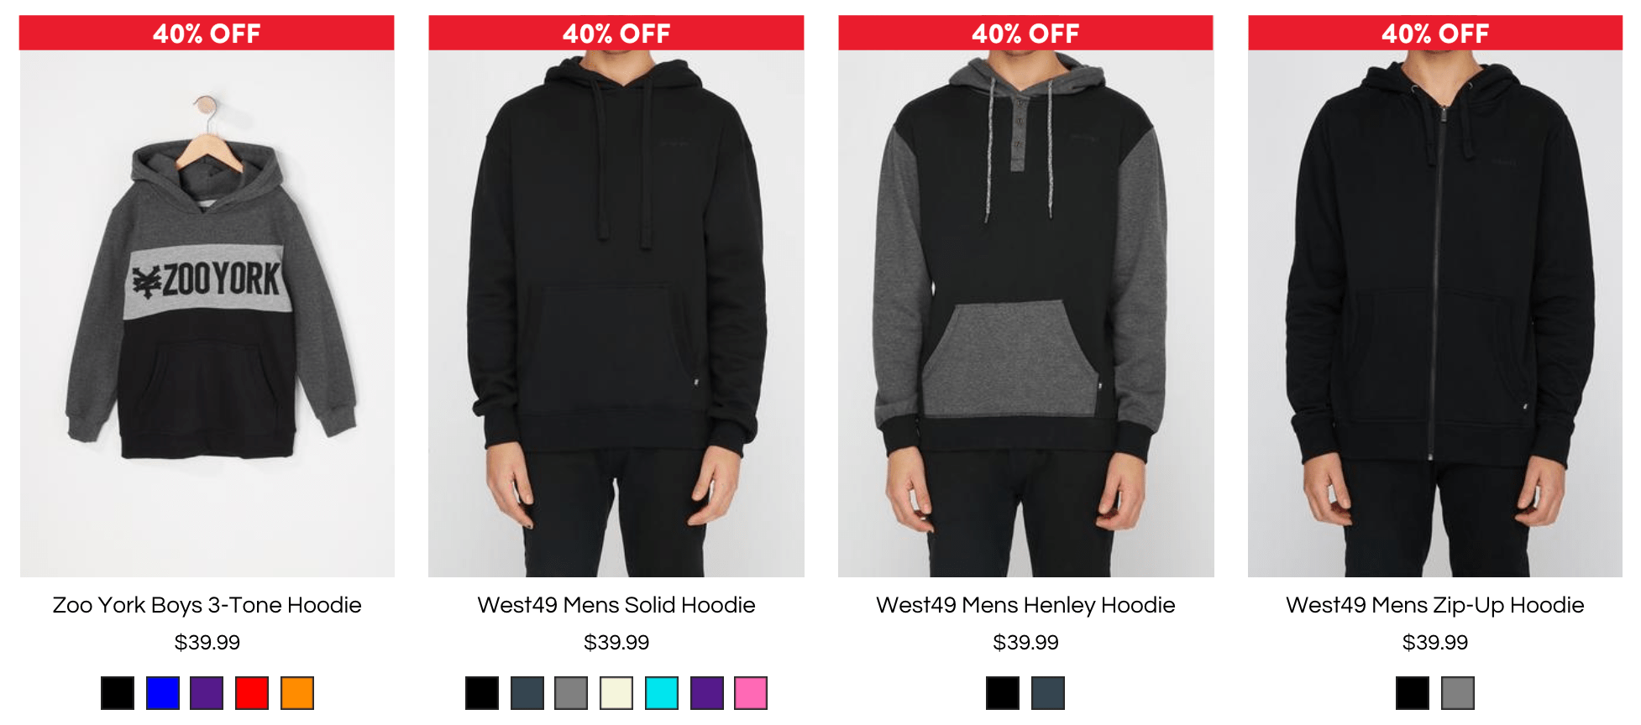
Task: Open West49 Mens Solid Hoodie product title
Action: (616, 605)
